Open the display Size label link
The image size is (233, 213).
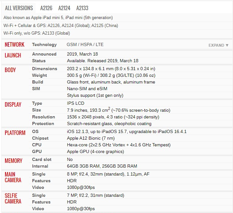(x=37, y=110)
